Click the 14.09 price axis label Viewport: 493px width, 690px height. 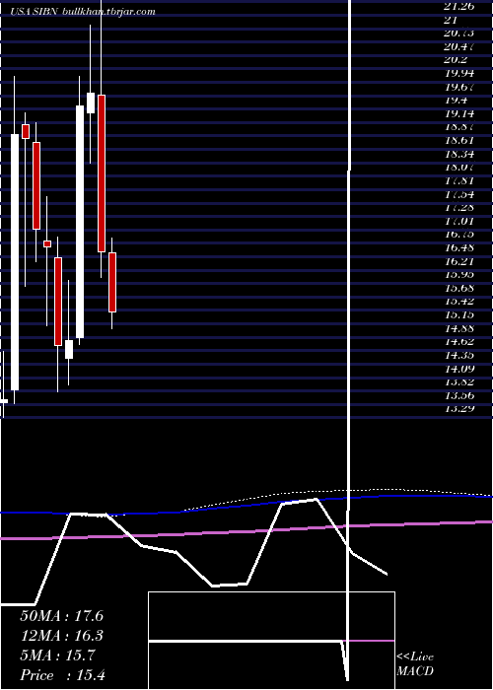point(459,369)
